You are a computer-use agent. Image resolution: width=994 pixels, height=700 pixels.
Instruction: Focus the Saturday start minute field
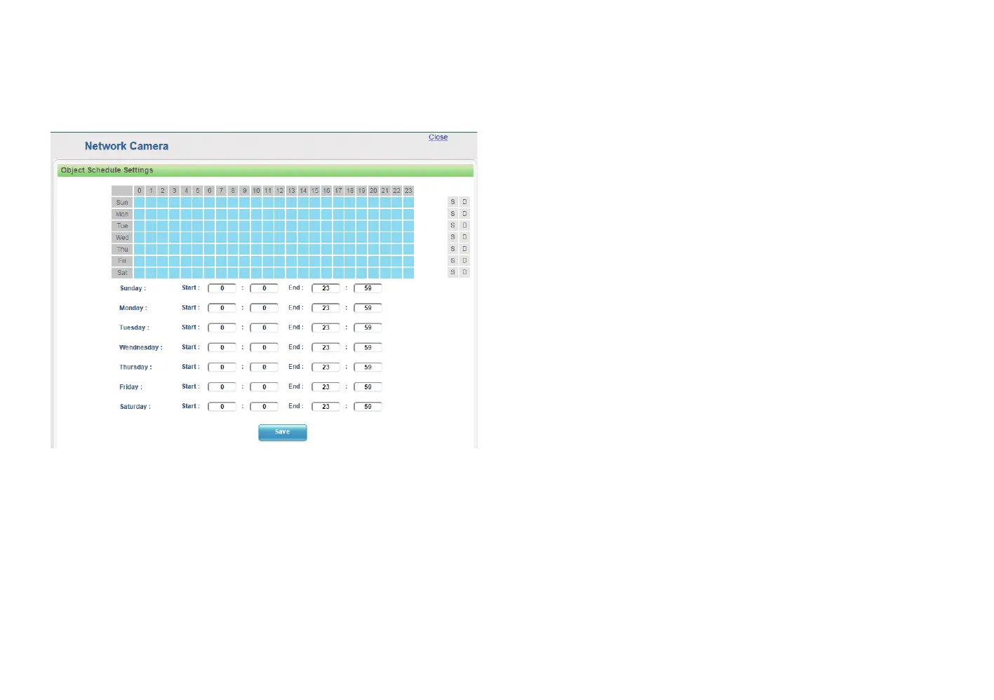(x=264, y=406)
